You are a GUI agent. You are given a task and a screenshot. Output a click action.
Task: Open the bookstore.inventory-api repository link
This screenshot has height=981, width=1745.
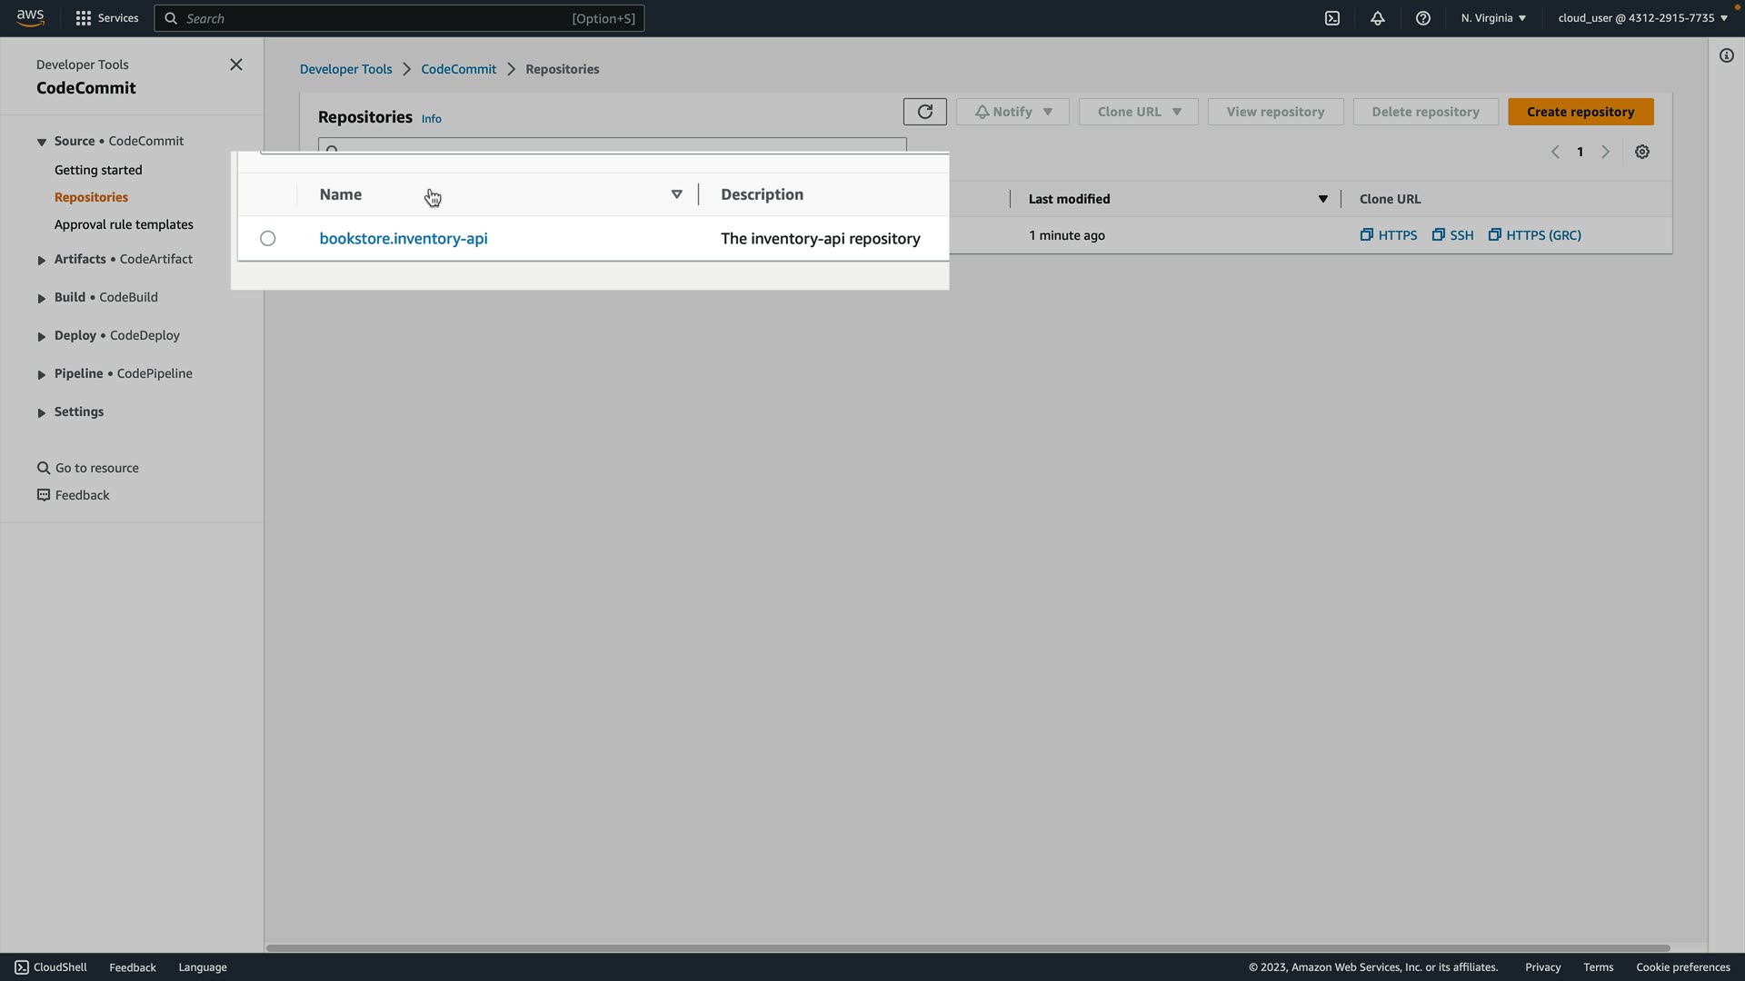403,238
